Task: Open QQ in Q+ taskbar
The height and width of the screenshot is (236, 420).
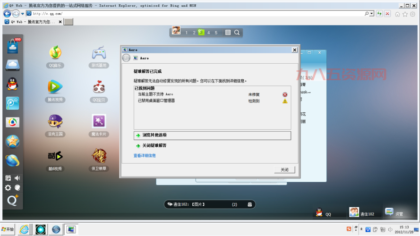Action: [x=324, y=213]
